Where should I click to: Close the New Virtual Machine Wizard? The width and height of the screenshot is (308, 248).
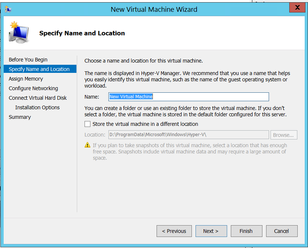tap(297, 7)
